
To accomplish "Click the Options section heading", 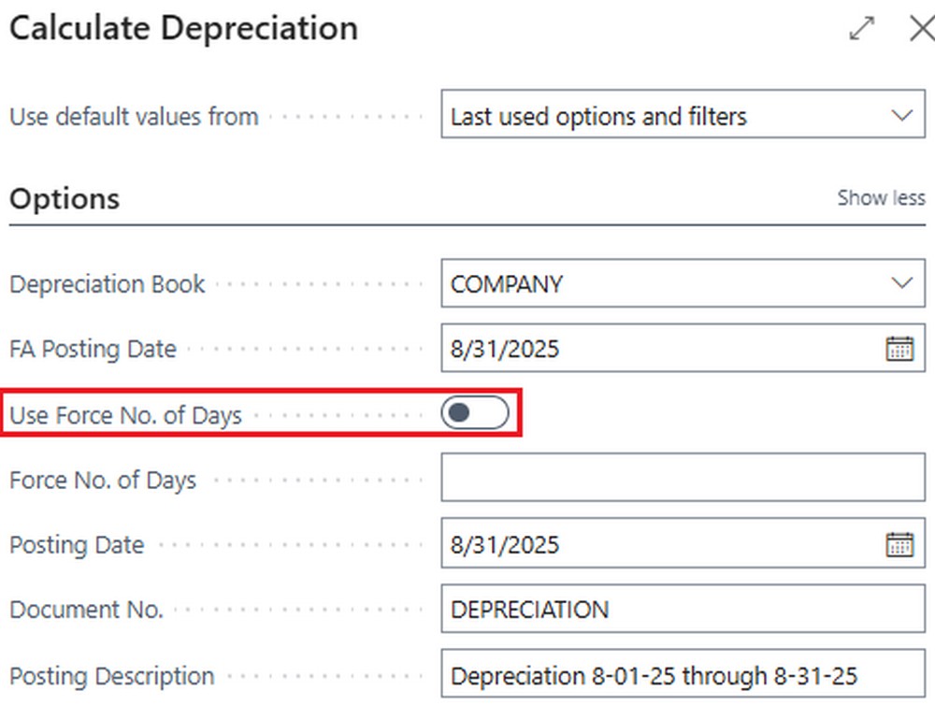I will point(65,198).
